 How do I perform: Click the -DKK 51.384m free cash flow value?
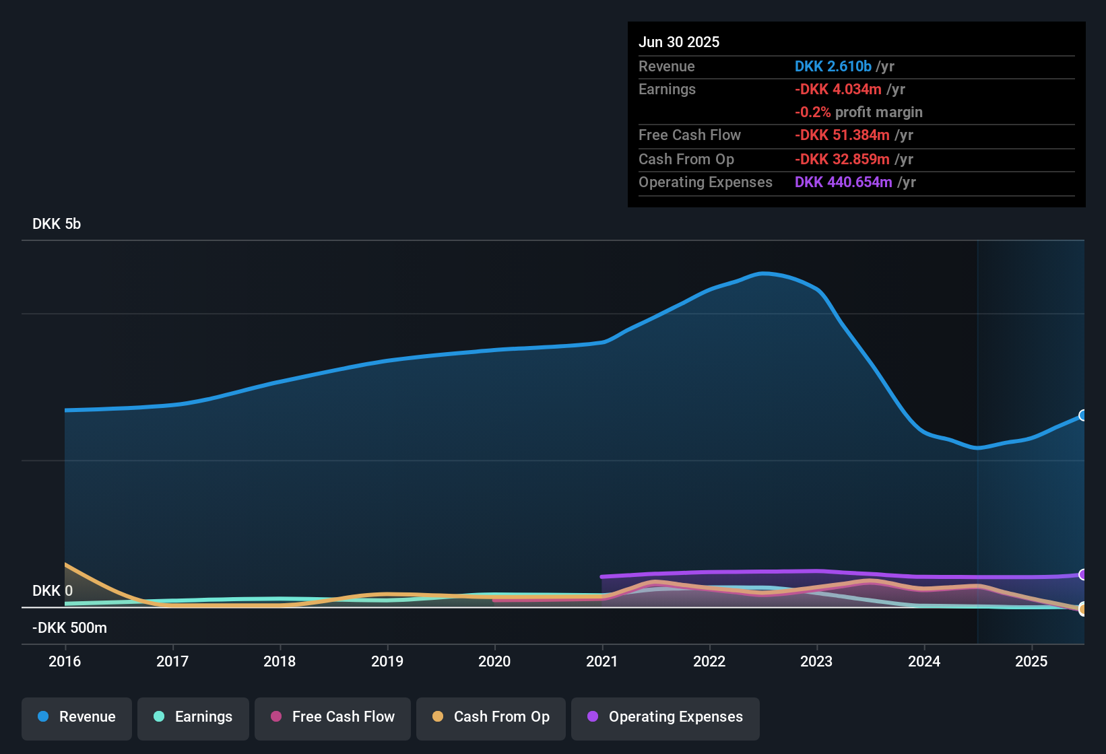pyautogui.click(x=842, y=135)
